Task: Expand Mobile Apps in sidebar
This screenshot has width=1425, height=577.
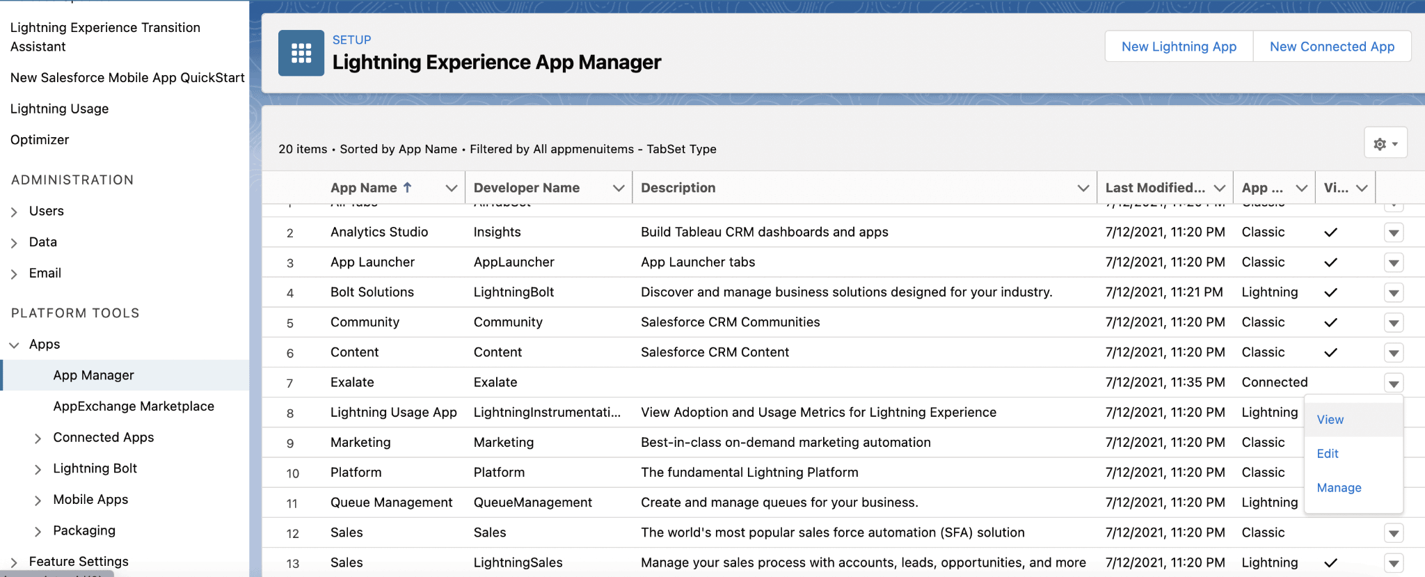Action: click(38, 500)
